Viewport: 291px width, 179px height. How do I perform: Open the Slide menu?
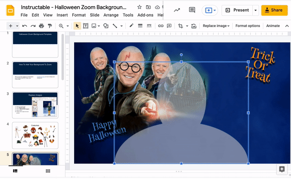95,15
